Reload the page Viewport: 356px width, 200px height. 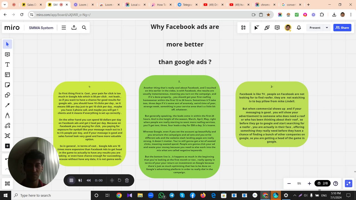tap(22, 15)
